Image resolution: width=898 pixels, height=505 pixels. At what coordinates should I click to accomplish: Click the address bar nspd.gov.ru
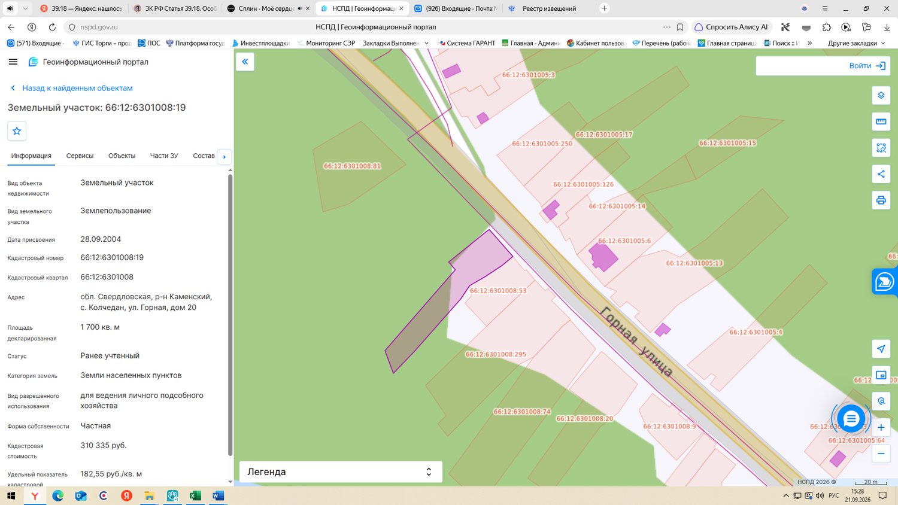99,27
